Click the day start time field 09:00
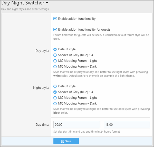Image resolution: width=154 pixels, height=147 pixels. (76, 125)
